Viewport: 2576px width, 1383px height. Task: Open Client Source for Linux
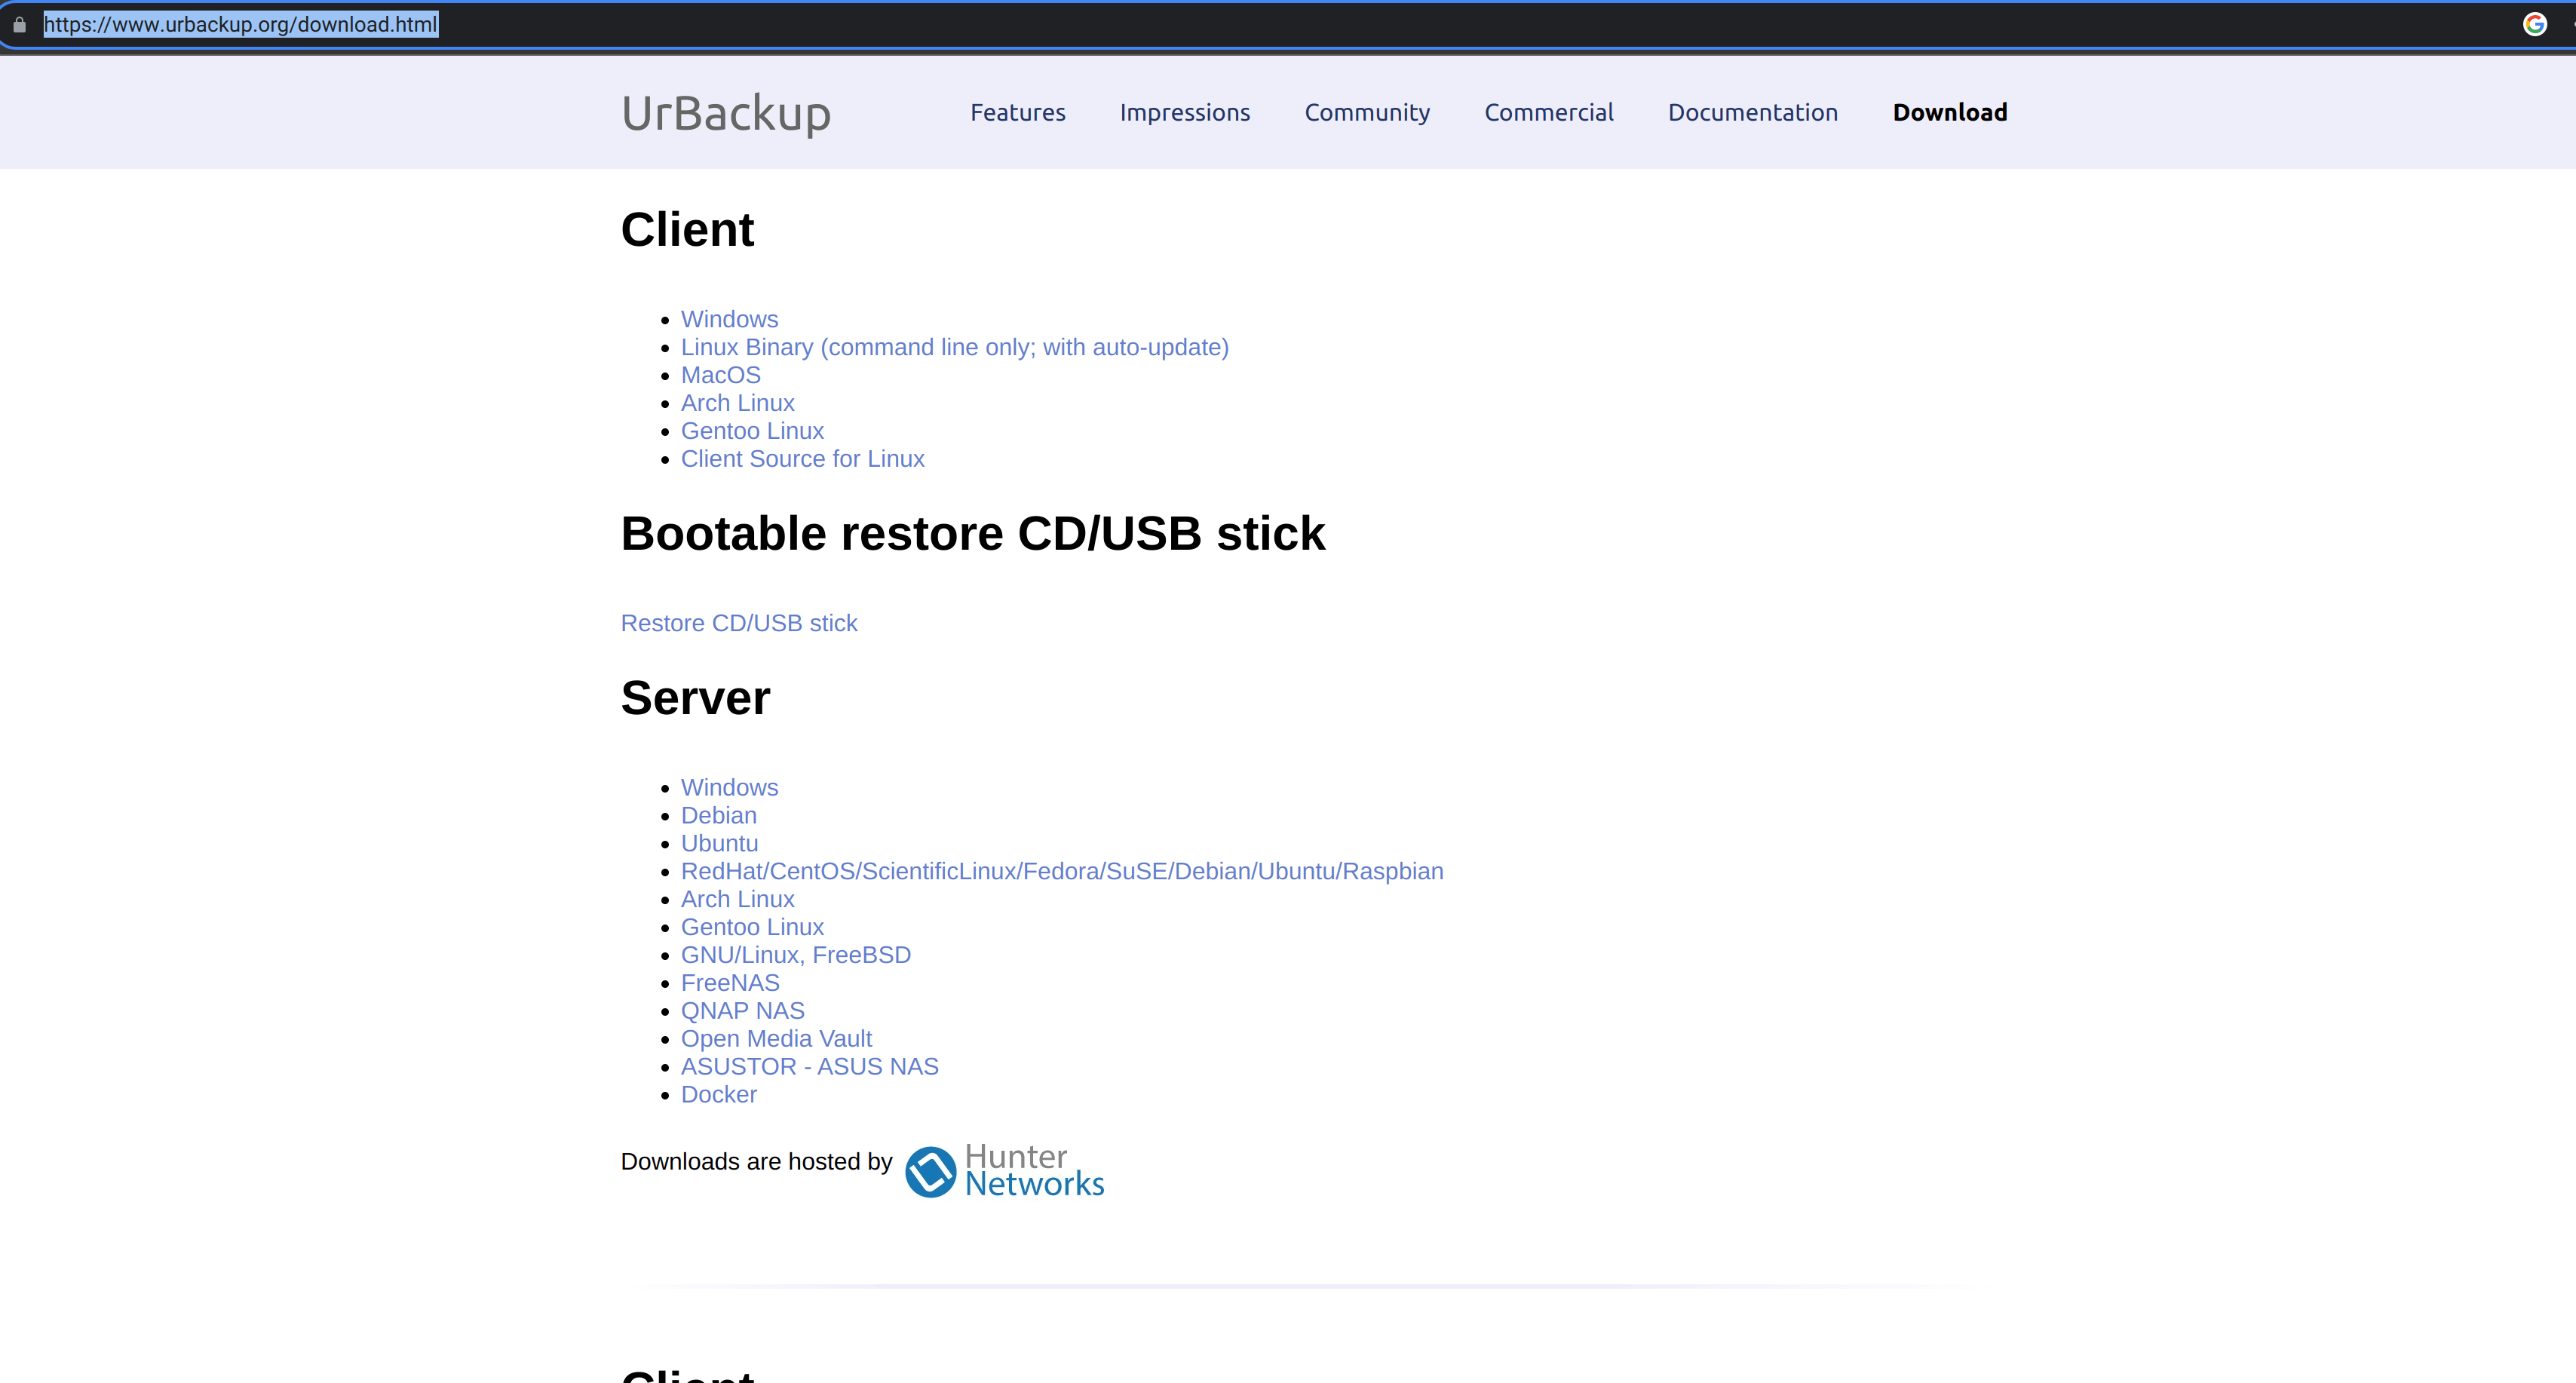point(802,458)
